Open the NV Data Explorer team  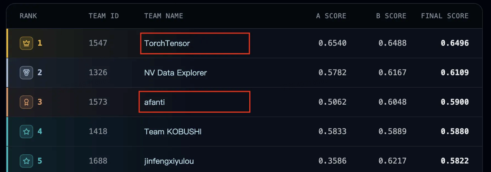click(x=175, y=73)
